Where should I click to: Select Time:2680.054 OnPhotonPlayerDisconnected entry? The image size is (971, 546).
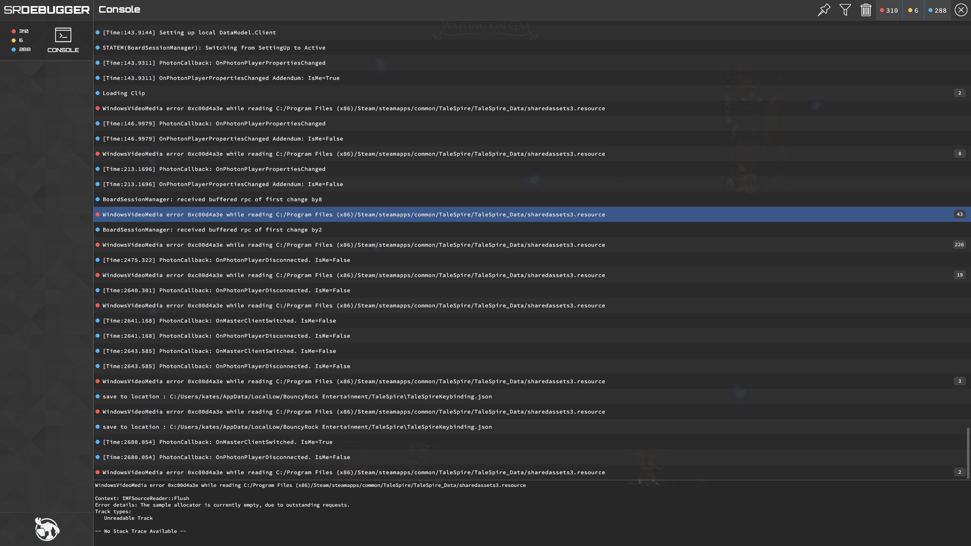[x=531, y=457]
